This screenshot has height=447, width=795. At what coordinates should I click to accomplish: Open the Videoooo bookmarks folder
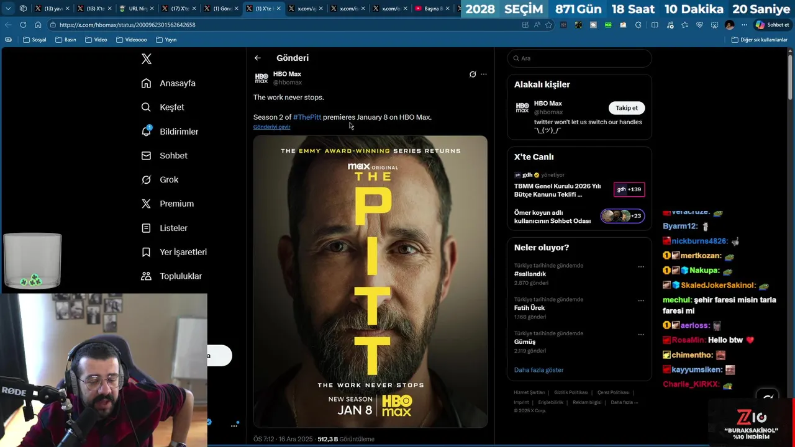click(131, 40)
